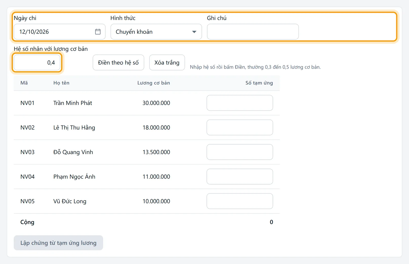Click base salary 13.500.000

pos(156,152)
